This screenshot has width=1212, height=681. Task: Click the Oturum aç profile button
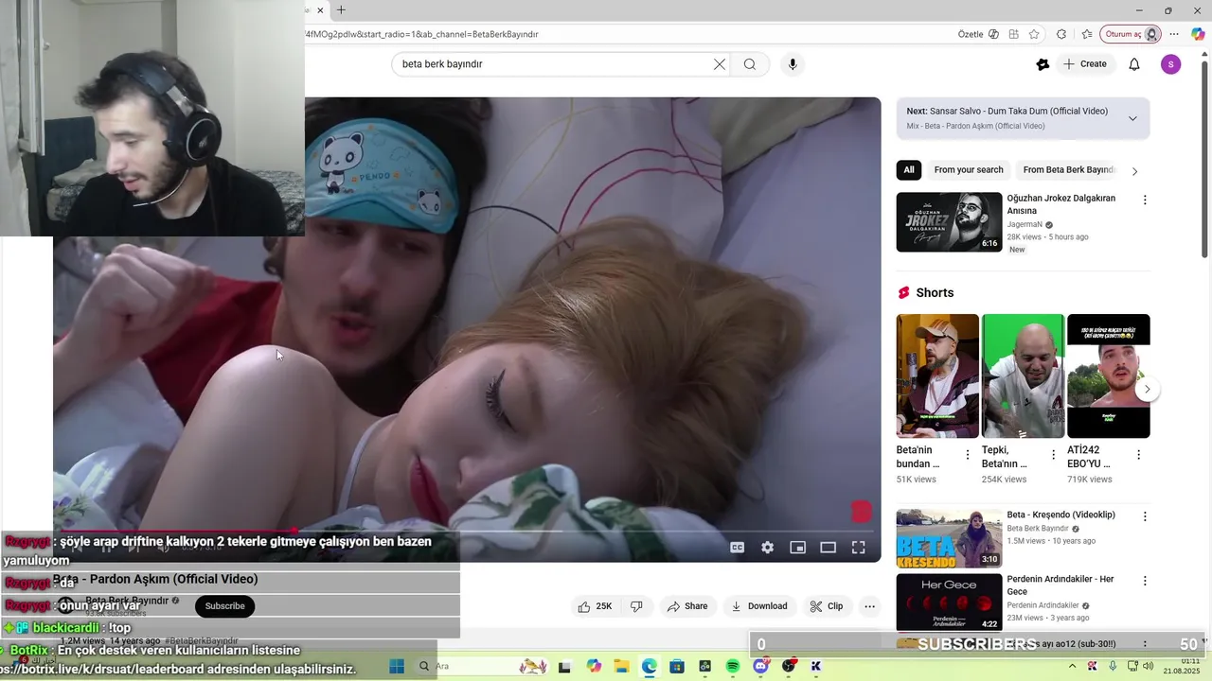[1131, 34]
